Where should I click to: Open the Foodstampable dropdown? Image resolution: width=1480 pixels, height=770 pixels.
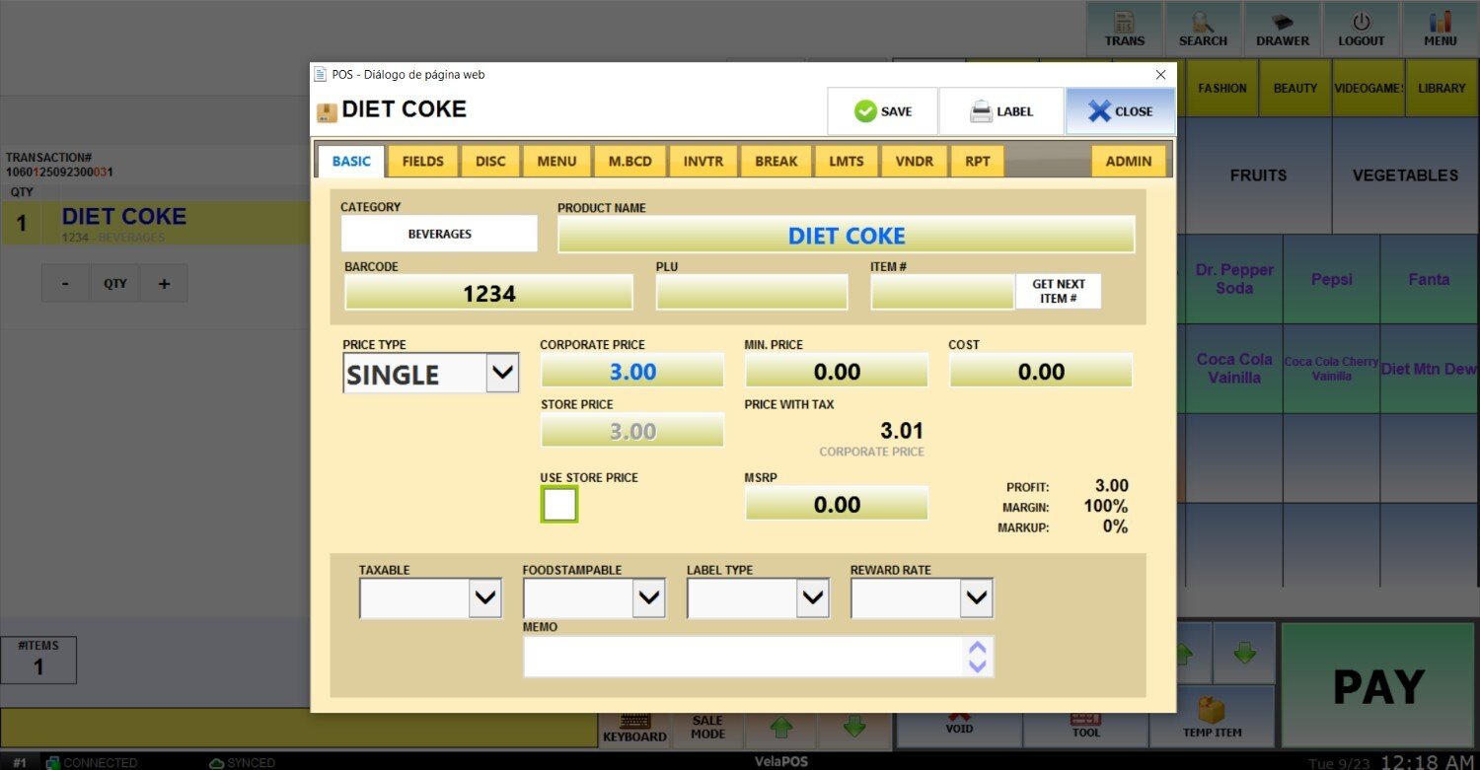(x=648, y=597)
